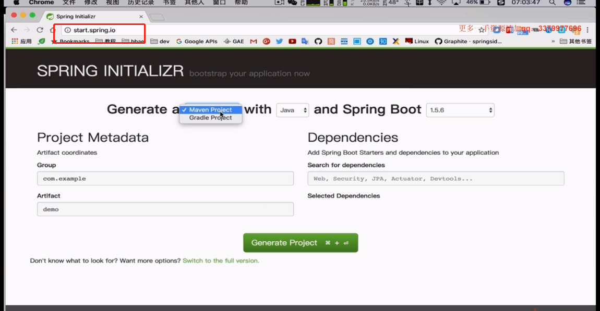Open the Linux bookmark
This screenshot has width=600, height=311.
417,41
